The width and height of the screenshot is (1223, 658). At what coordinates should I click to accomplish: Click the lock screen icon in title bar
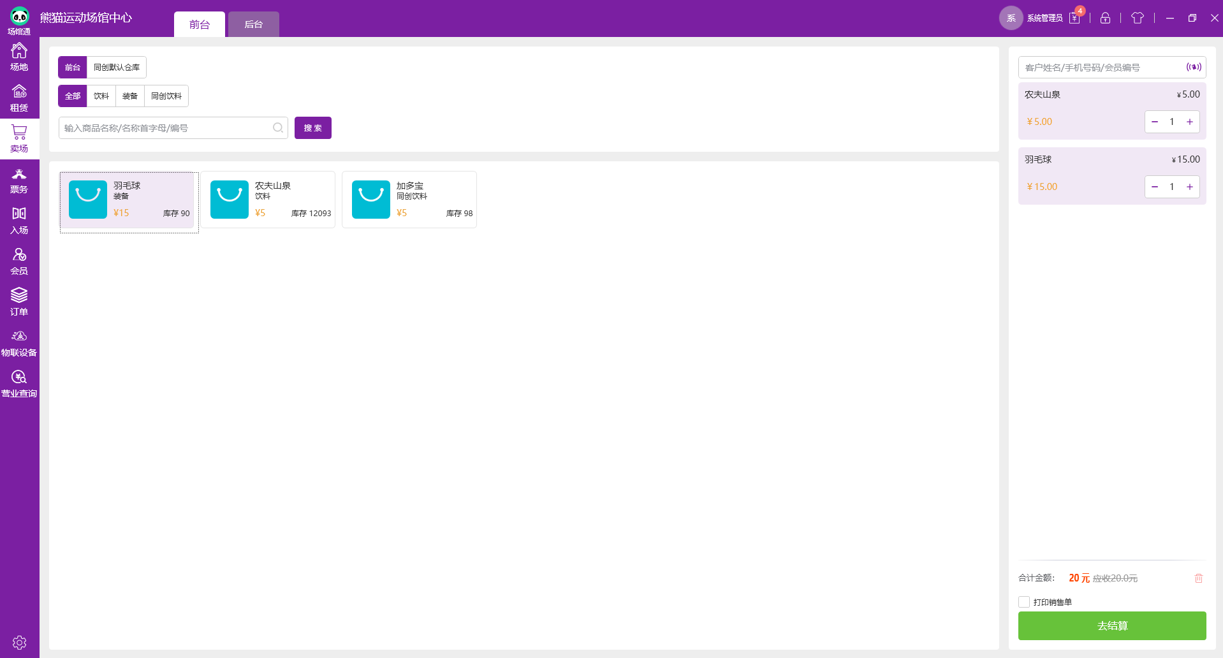click(1105, 18)
